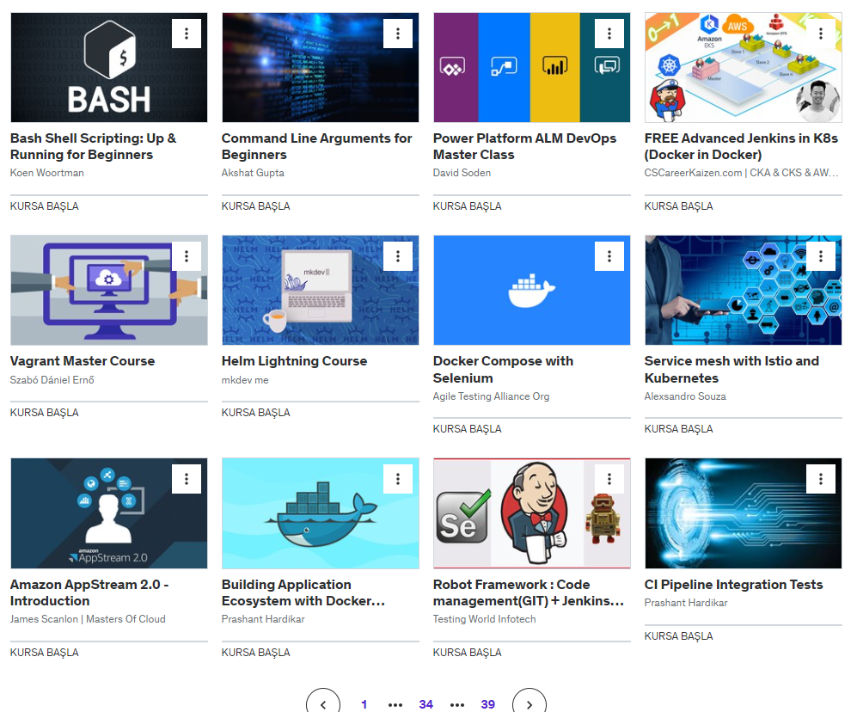Screen dimensions: 857x712
Task: Open title CI Pipeline Integration Tests
Action: tap(733, 585)
